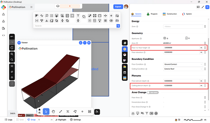Open the code brackets sidebar icon

point(3,35)
